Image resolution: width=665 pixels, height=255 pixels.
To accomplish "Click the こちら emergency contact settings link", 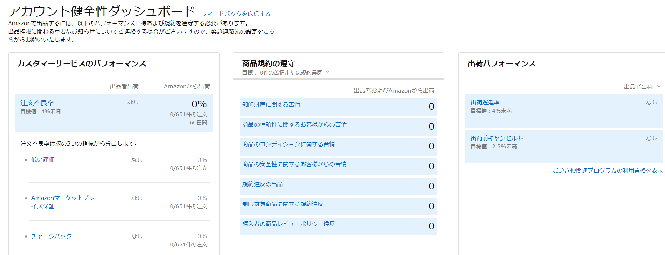I will coord(269,31).
